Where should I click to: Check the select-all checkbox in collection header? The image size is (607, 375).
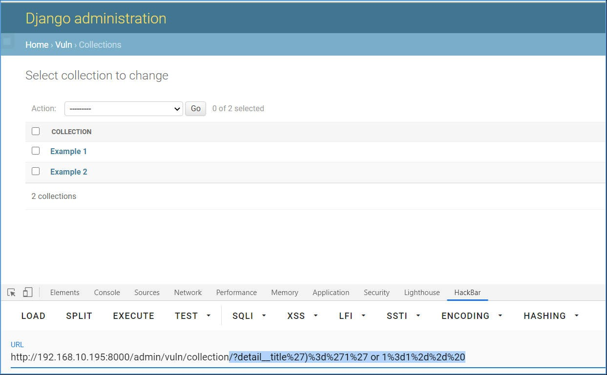(36, 131)
